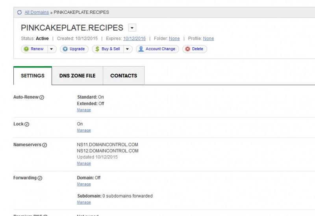Click the info icon next to Lock

27,124
